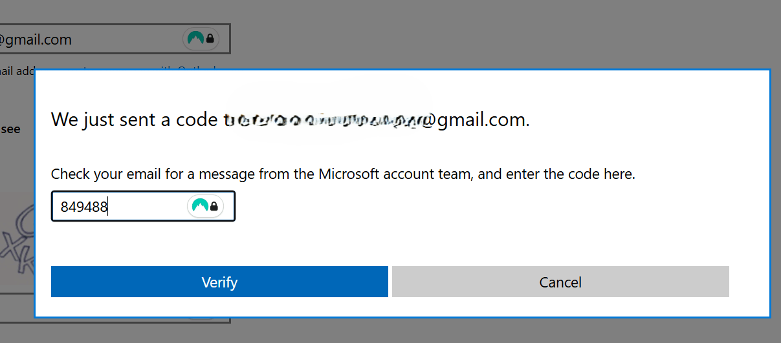
Task: Click the lock symbol in the gmail.com field
Action: 210,39
